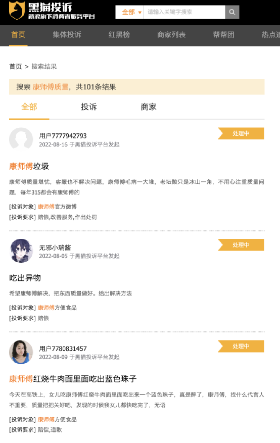The width and height of the screenshot is (280, 443).
Task: Open complaint titled 吃出异物
Action: click(25, 278)
